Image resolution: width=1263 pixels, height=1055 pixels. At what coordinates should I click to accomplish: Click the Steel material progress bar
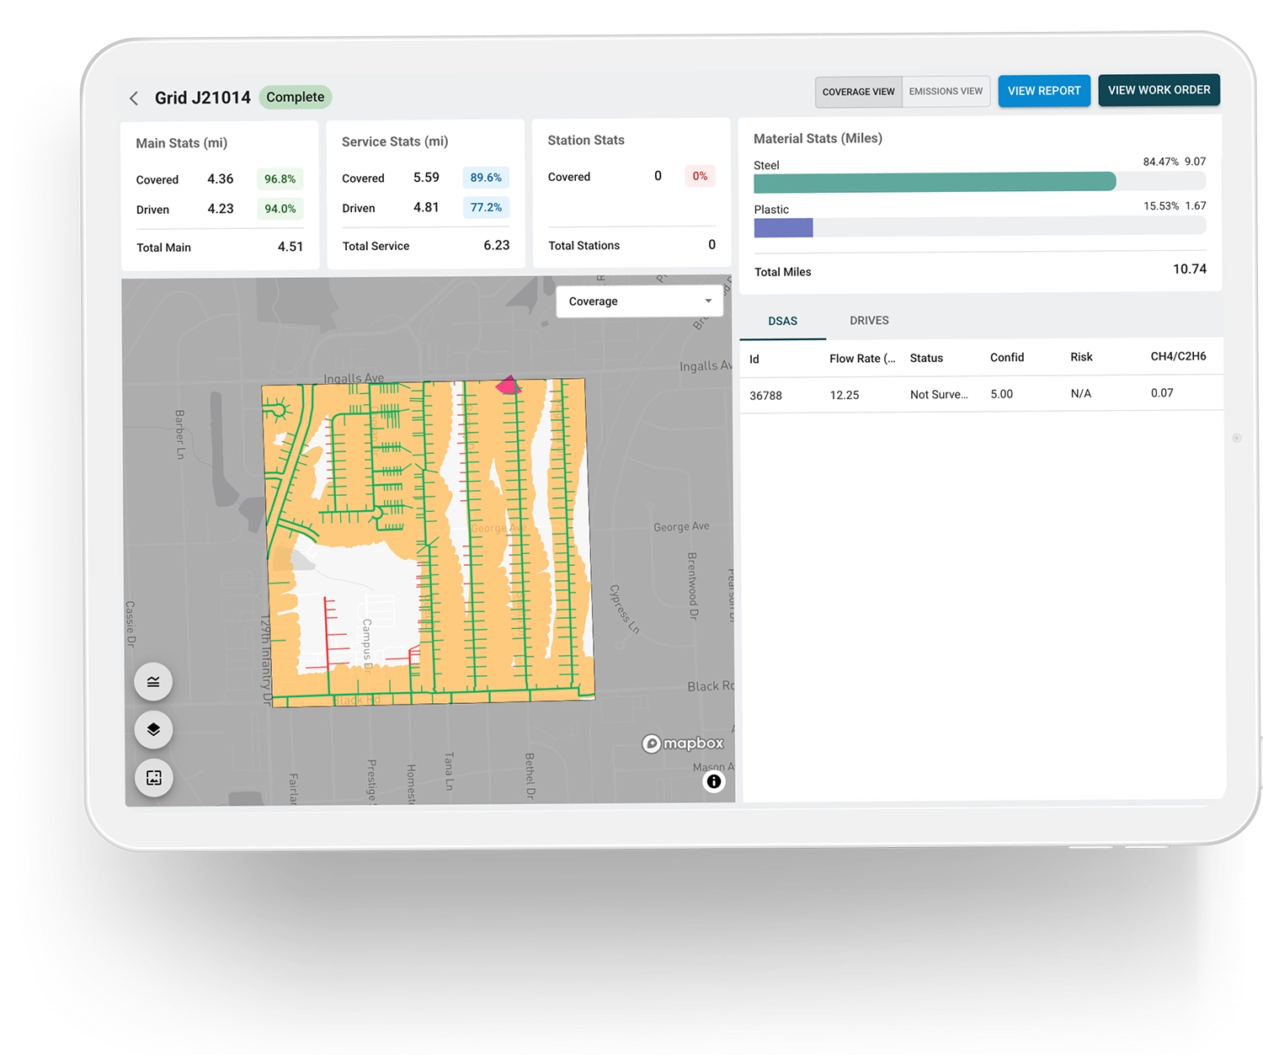[x=979, y=181]
